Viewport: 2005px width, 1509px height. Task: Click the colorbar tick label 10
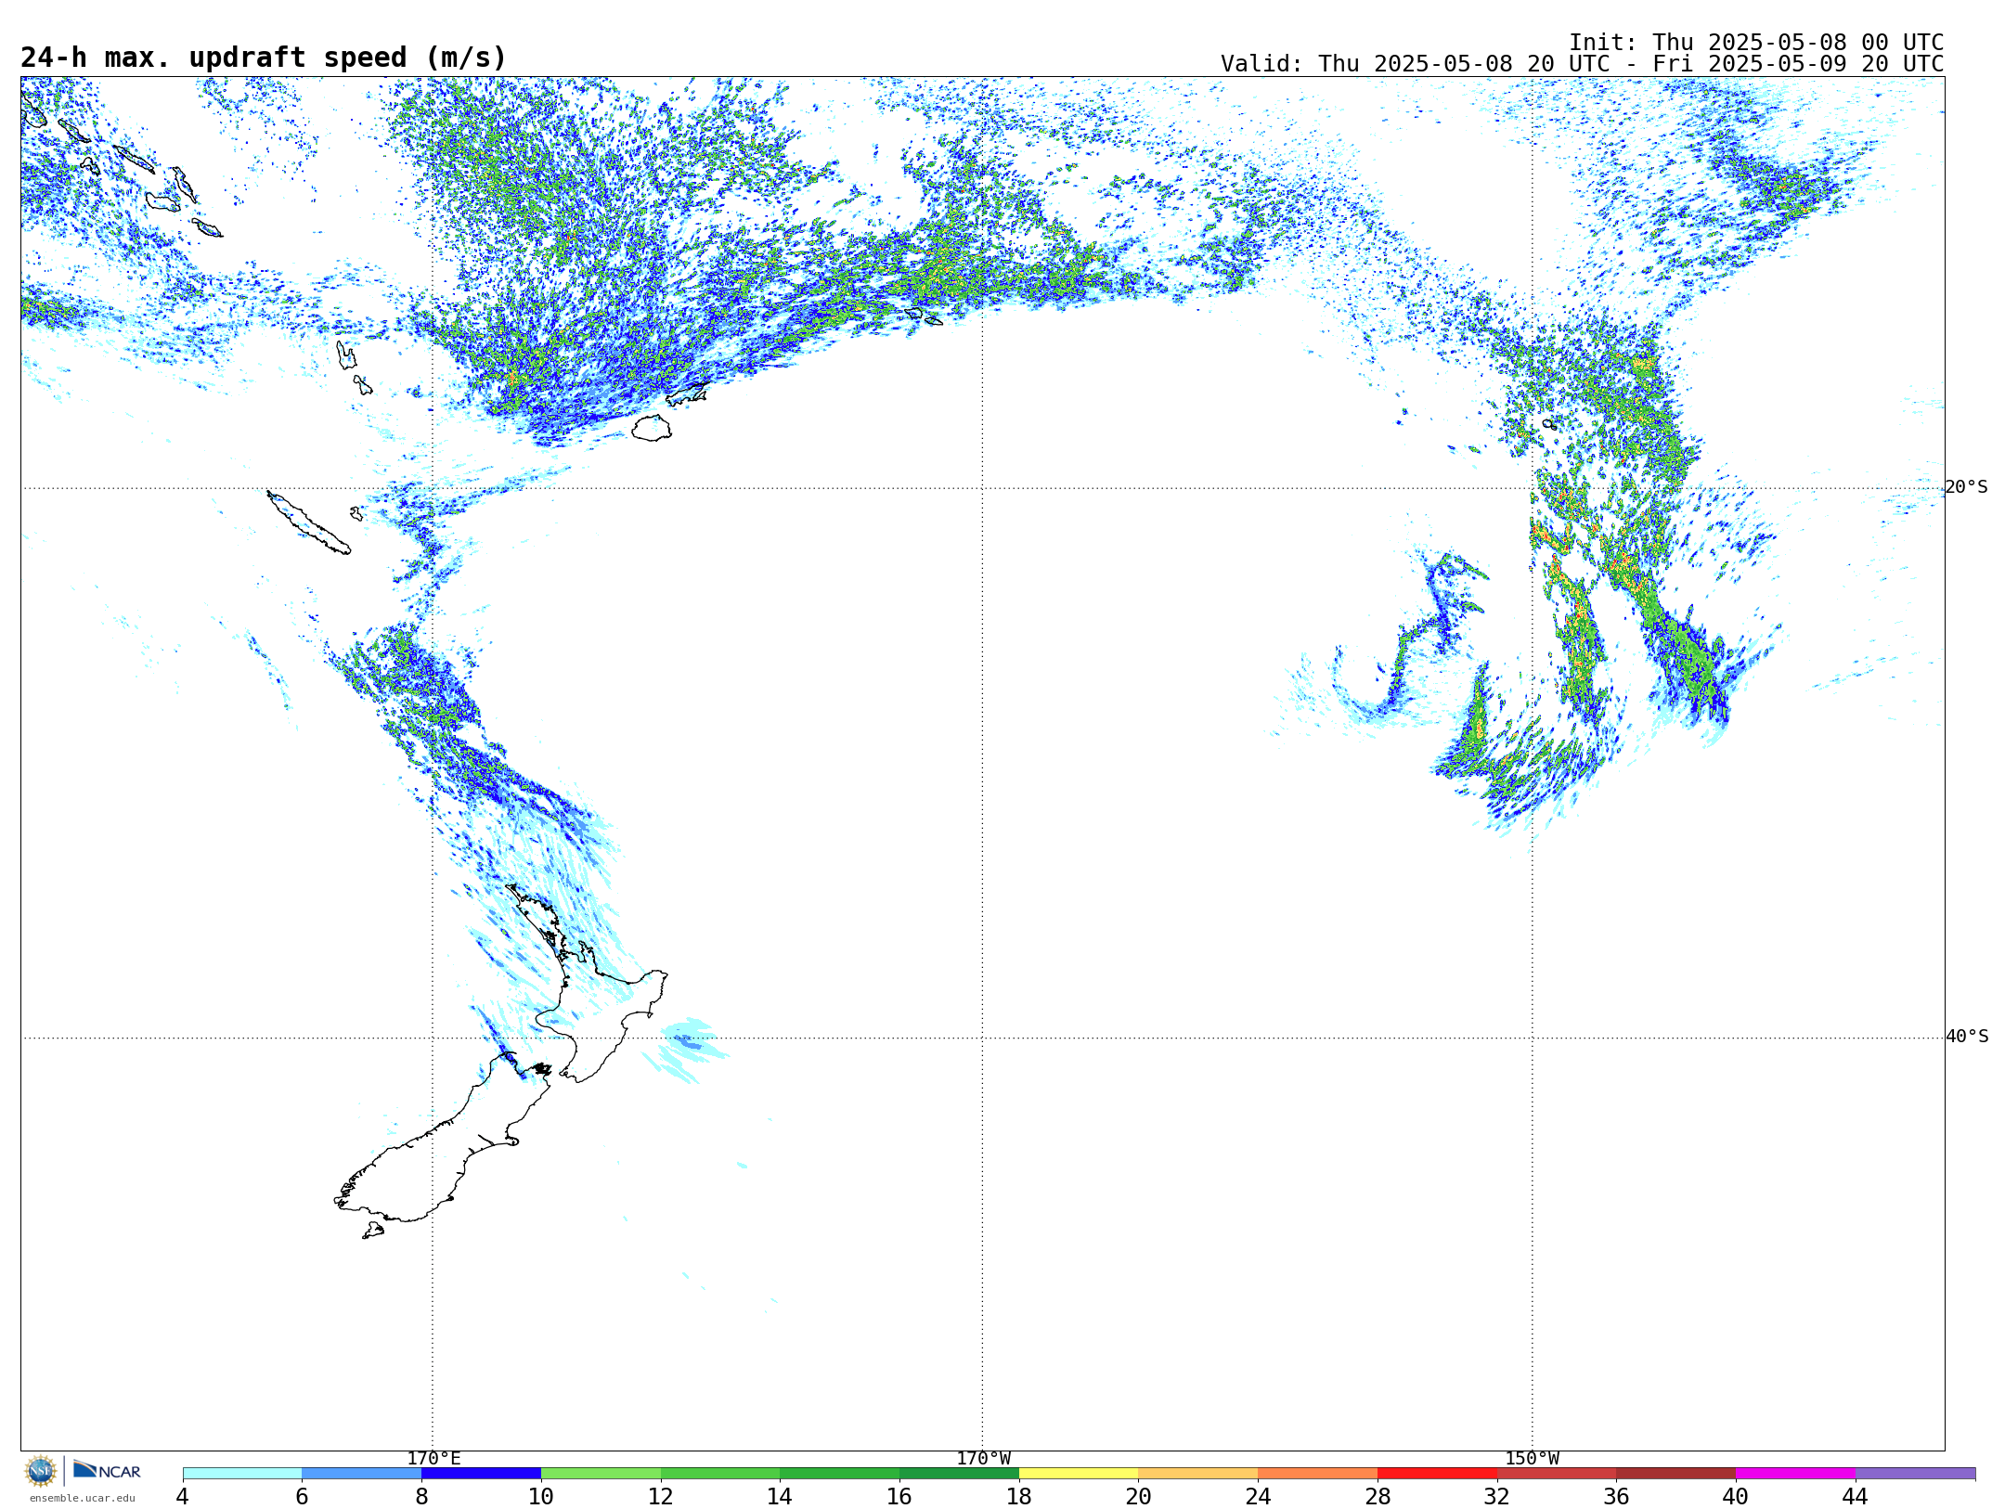541,1496
